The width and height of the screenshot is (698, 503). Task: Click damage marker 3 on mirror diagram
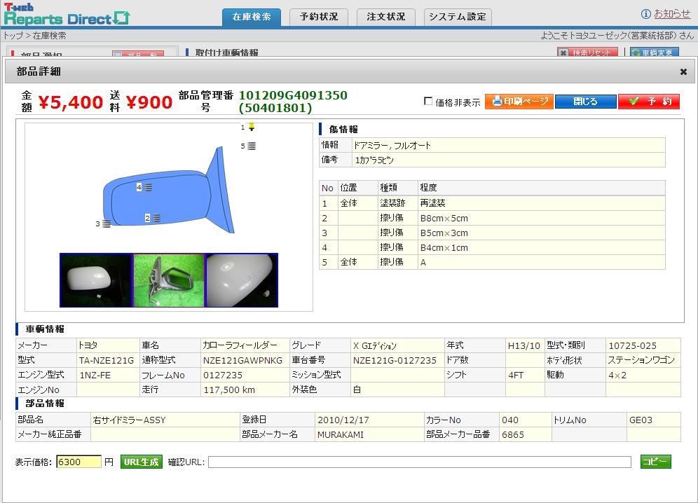point(107,224)
